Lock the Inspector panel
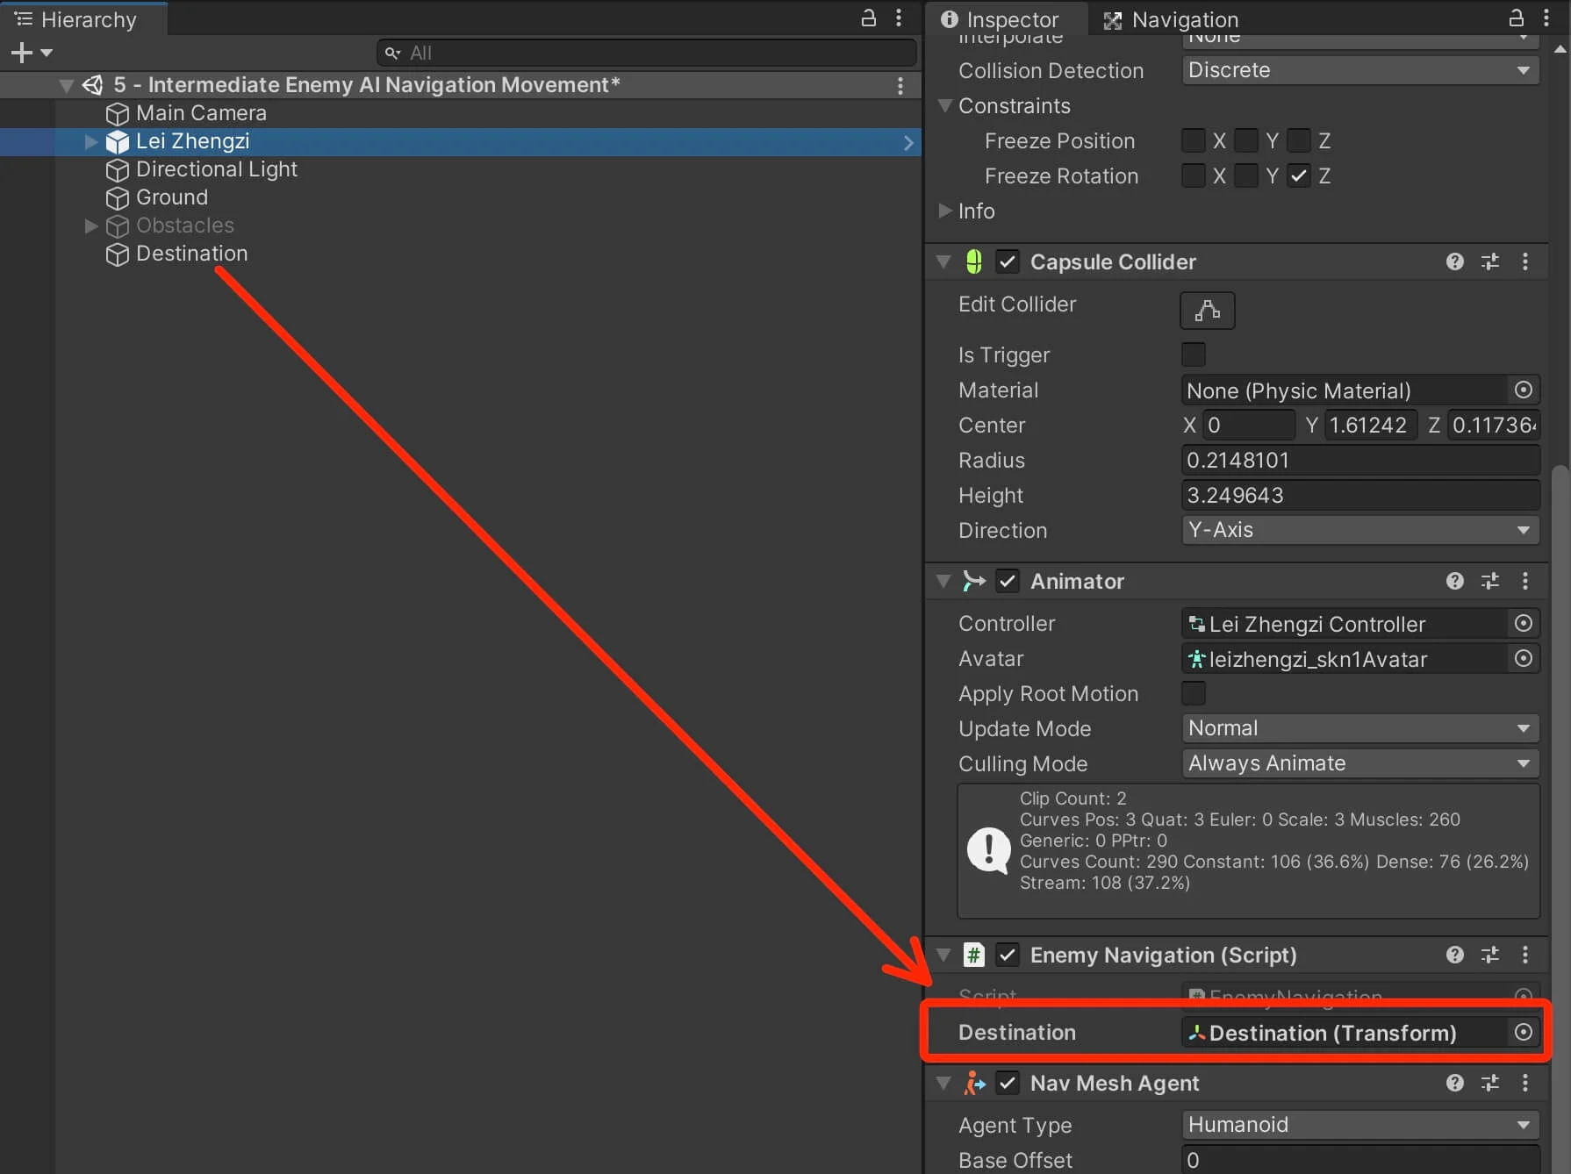1571x1174 pixels. click(x=1516, y=18)
